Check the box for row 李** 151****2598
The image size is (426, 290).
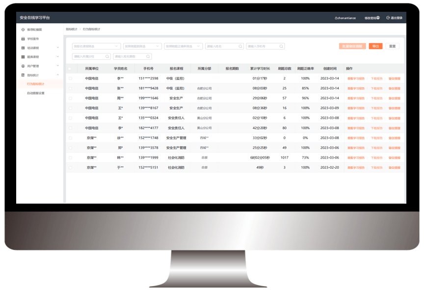click(x=70, y=79)
